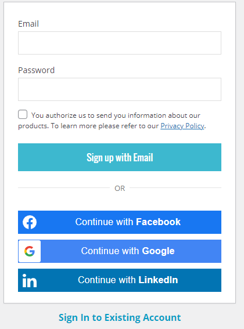Focus the Password input field

[x=120, y=89]
